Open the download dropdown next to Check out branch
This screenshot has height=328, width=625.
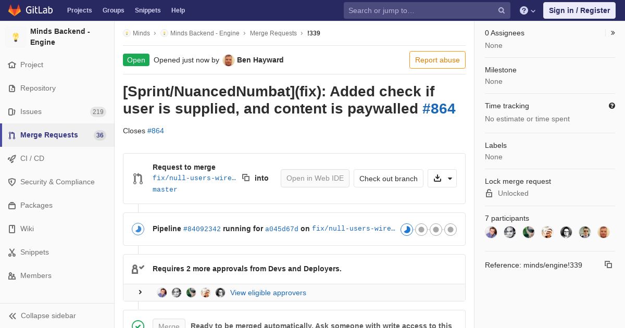pyautogui.click(x=442, y=178)
